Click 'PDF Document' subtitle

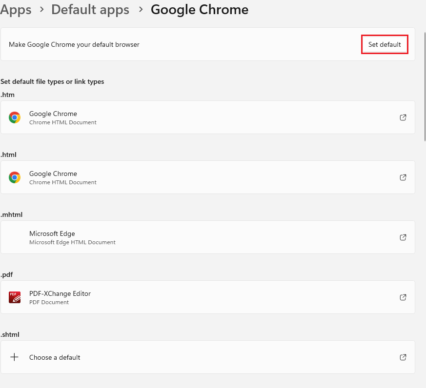click(x=49, y=302)
